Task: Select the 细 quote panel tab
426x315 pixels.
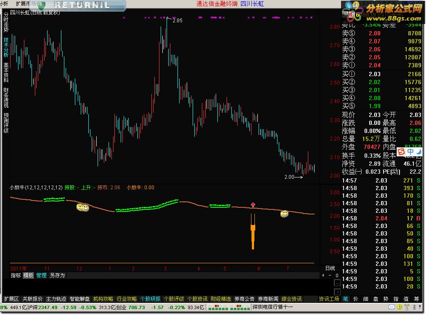Action: tap(366, 299)
